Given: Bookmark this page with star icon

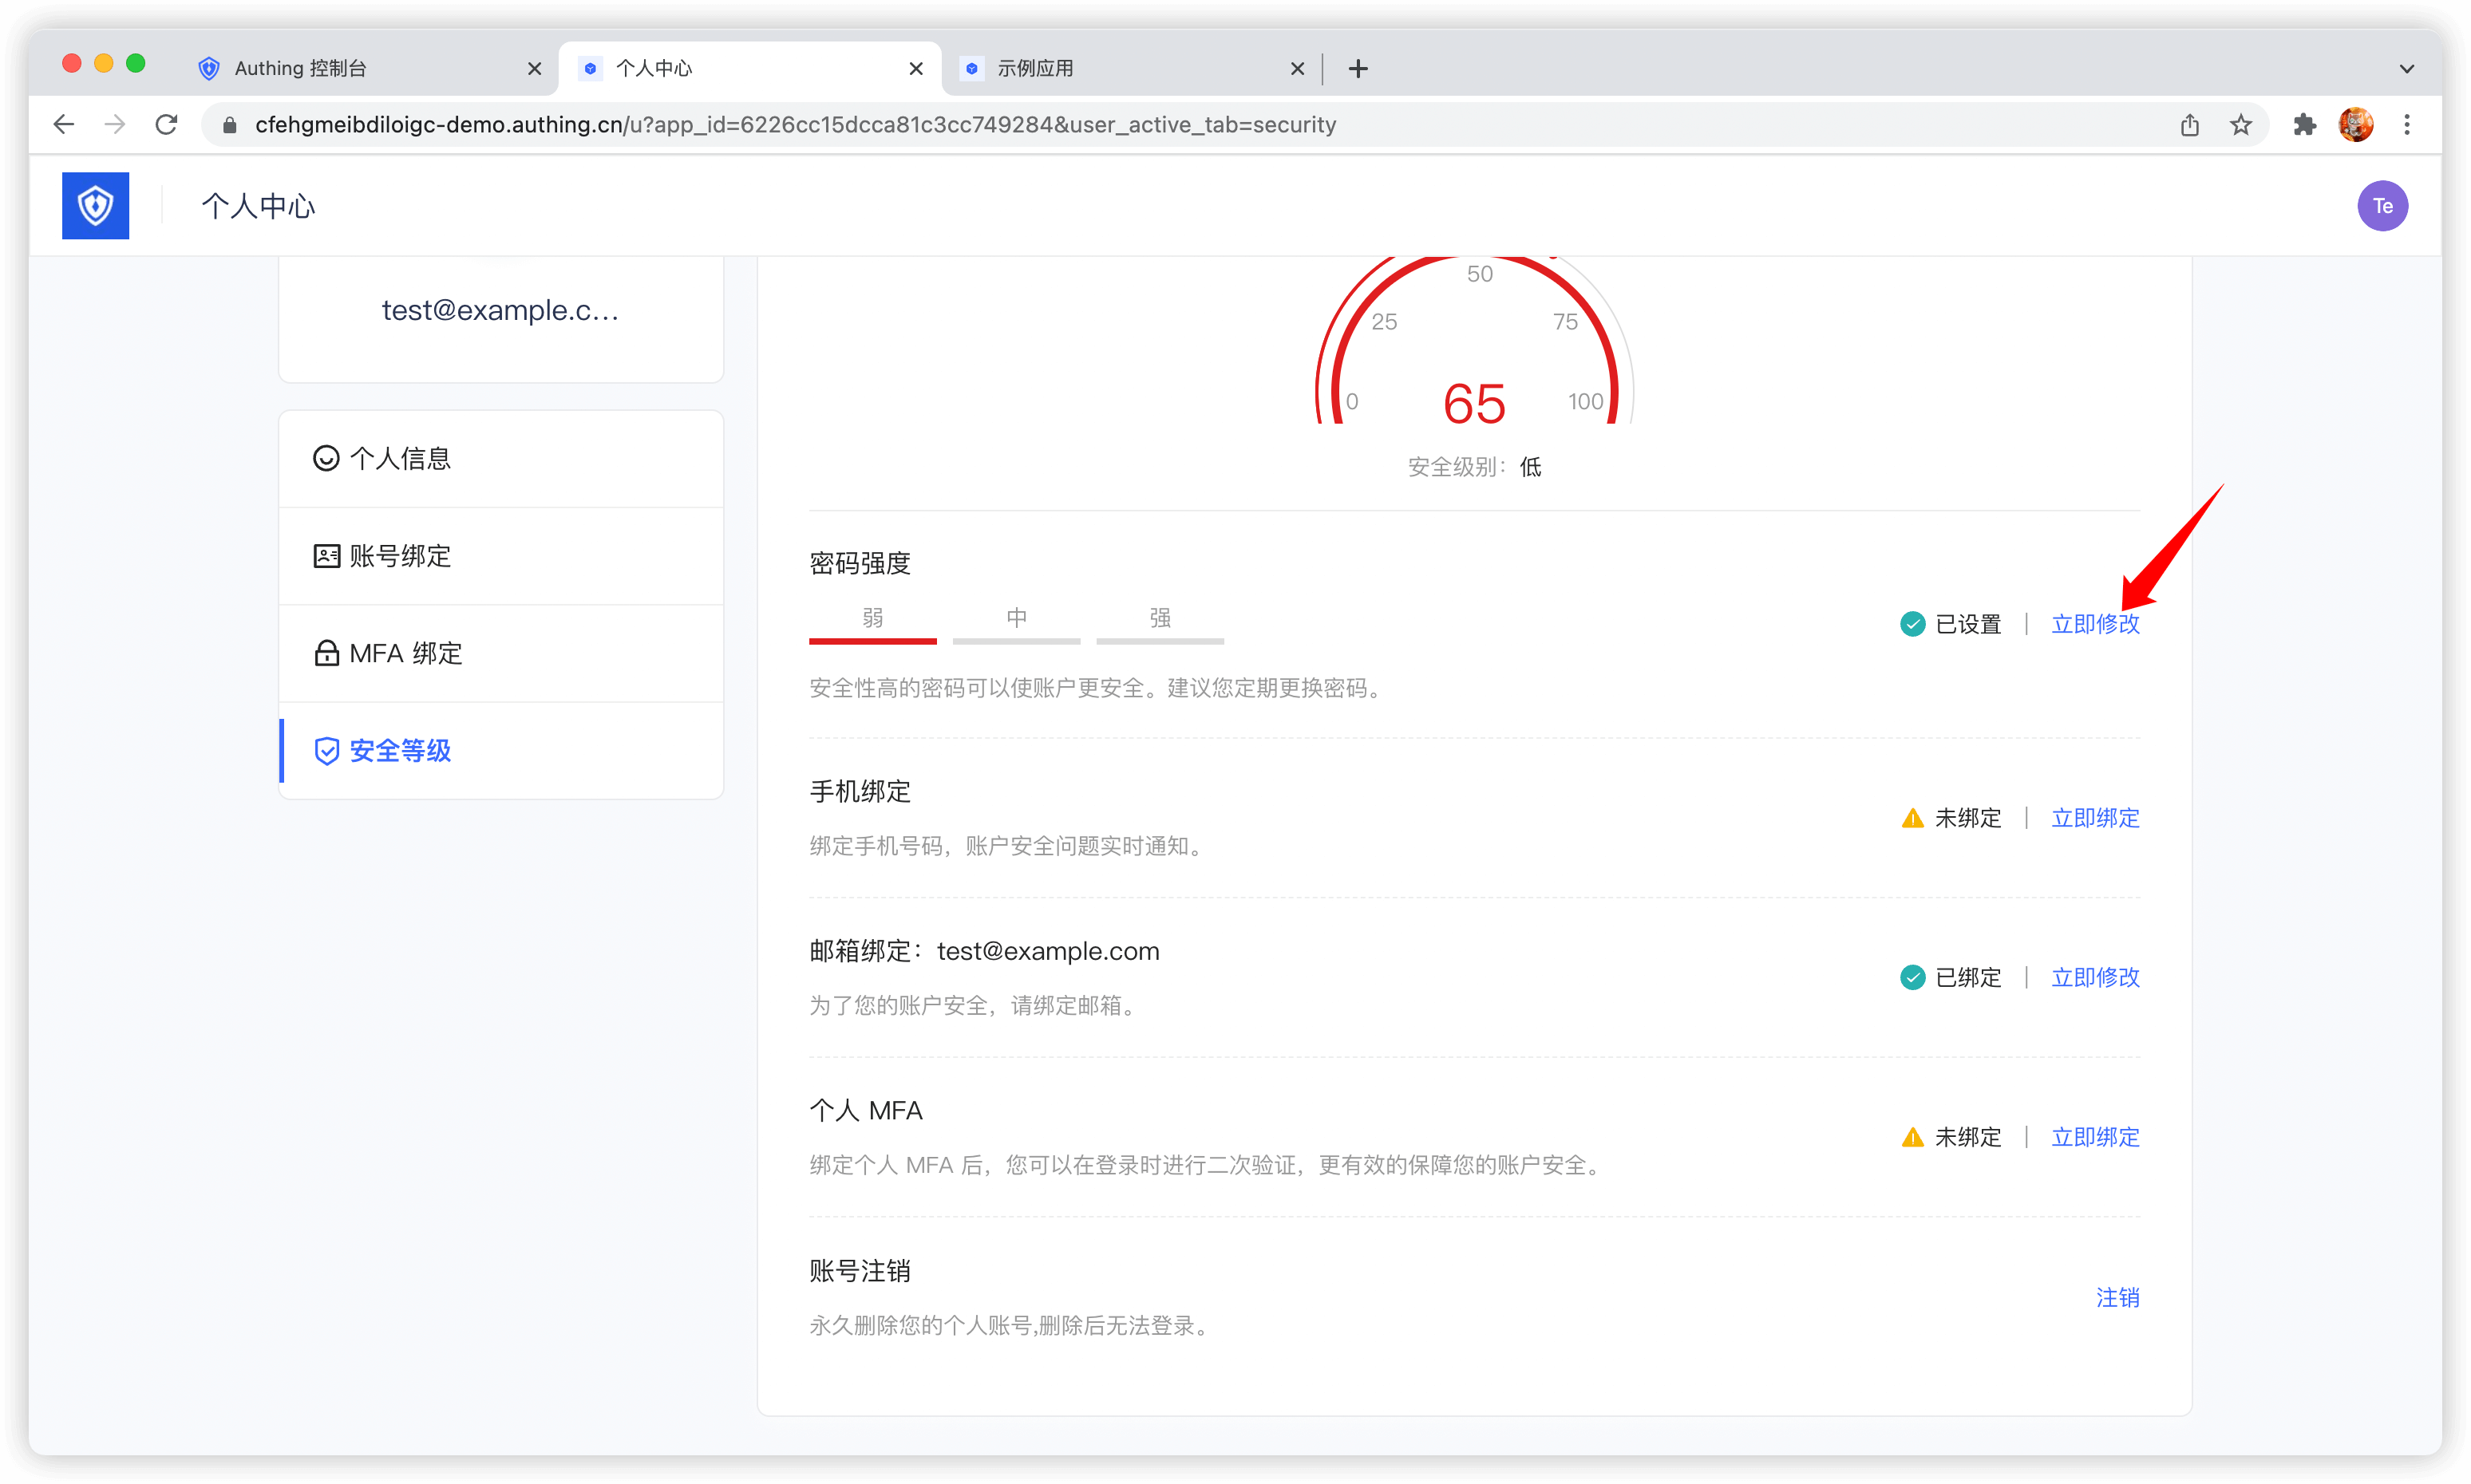Looking at the screenshot, I should [x=2241, y=125].
